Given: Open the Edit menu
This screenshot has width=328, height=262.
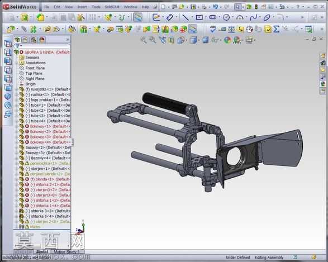Looking at the screenshot, I should 57,7.
